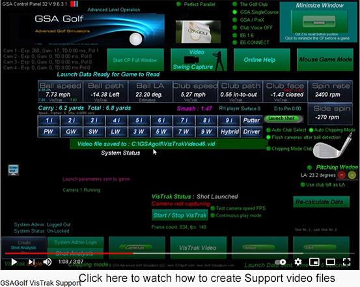Select the 3 W club button
The image size is (360, 287).
[x=139, y=132]
